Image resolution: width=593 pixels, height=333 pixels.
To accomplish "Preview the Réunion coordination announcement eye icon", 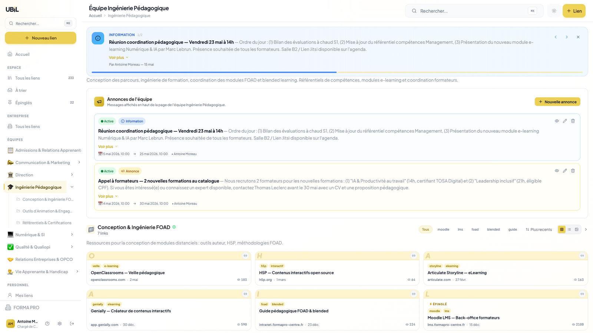I will [557, 121].
